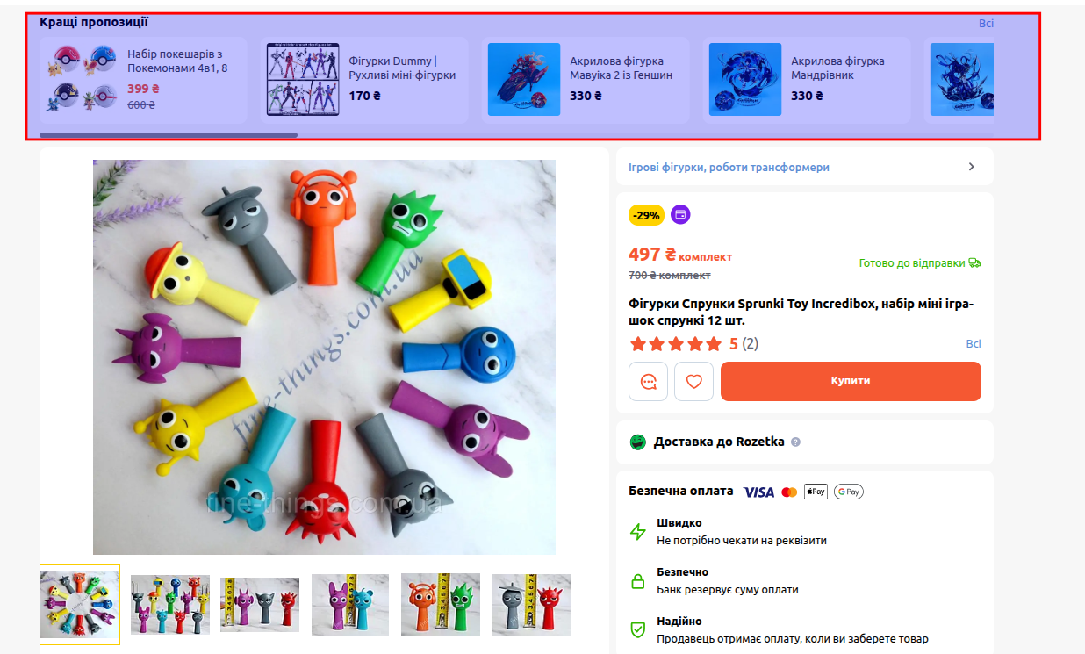The width and height of the screenshot is (1085, 654).
Task: Click delivery truck icon near Готово до відправки
Action: coord(974,262)
